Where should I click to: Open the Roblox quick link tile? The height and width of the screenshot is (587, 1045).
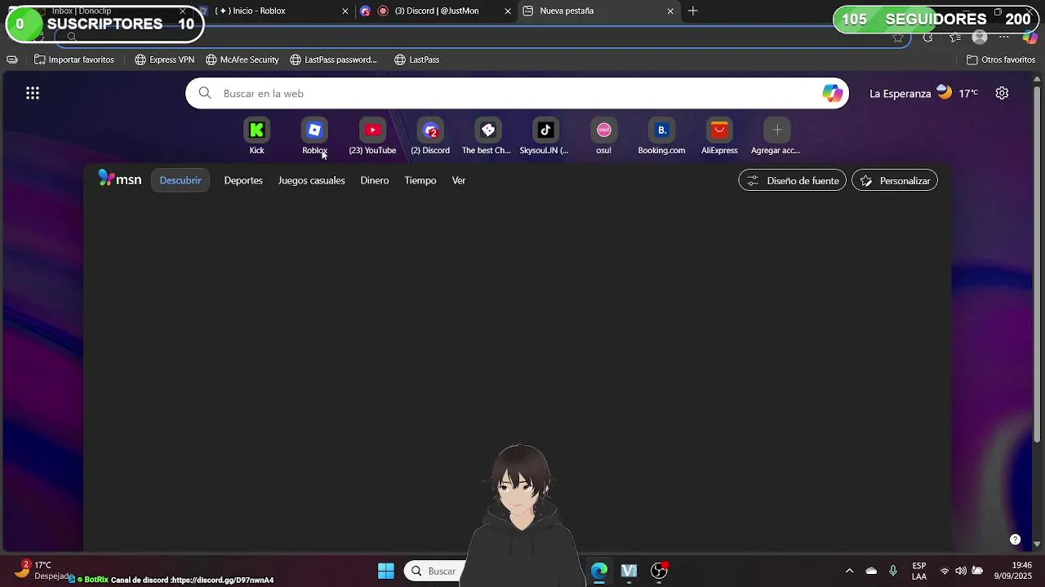(314, 137)
